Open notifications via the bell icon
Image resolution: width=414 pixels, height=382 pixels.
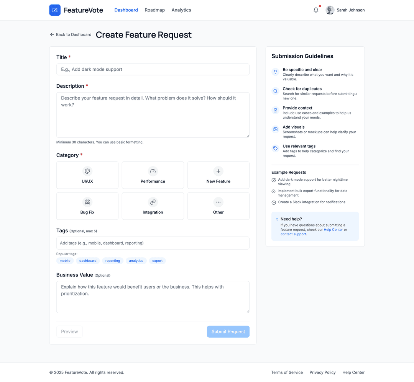(x=315, y=10)
